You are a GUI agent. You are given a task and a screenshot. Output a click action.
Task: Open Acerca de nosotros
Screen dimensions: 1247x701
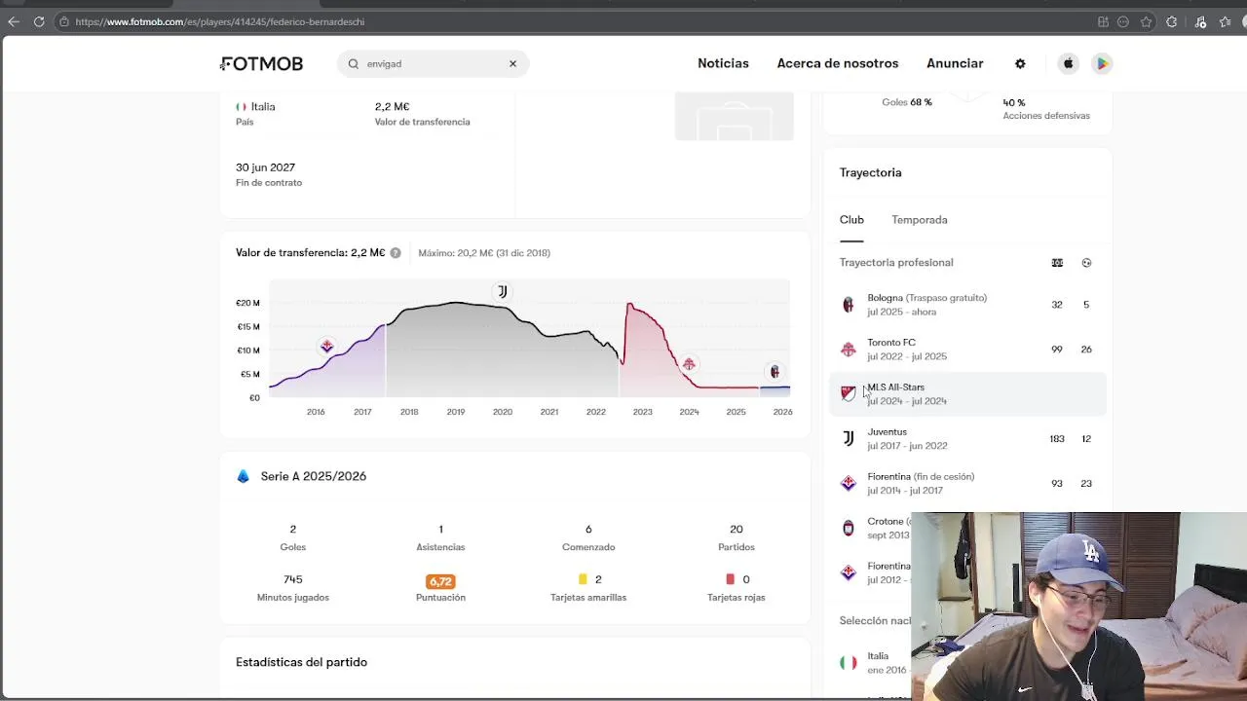coord(838,63)
